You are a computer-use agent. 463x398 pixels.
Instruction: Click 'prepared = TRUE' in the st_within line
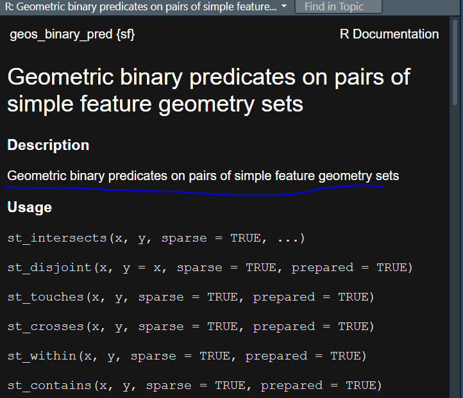pos(306,356)
